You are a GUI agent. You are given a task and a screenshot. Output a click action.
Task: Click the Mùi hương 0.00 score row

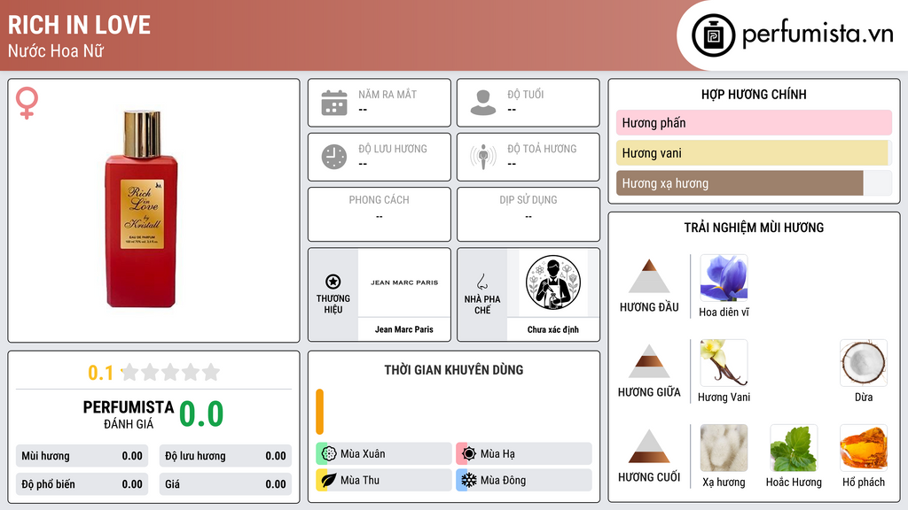click(82, 456)
